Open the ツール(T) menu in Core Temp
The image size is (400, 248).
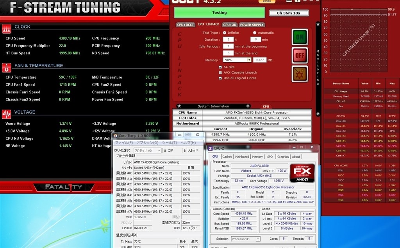(169, 142)
